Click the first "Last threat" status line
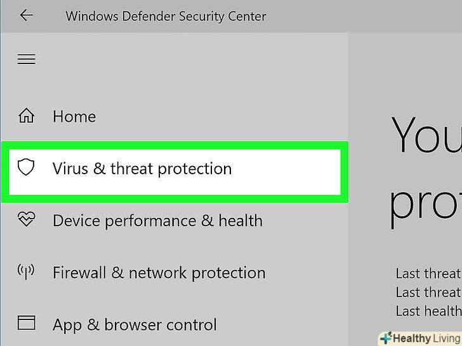The image size is (462, 346). click(x=428, y=274)
